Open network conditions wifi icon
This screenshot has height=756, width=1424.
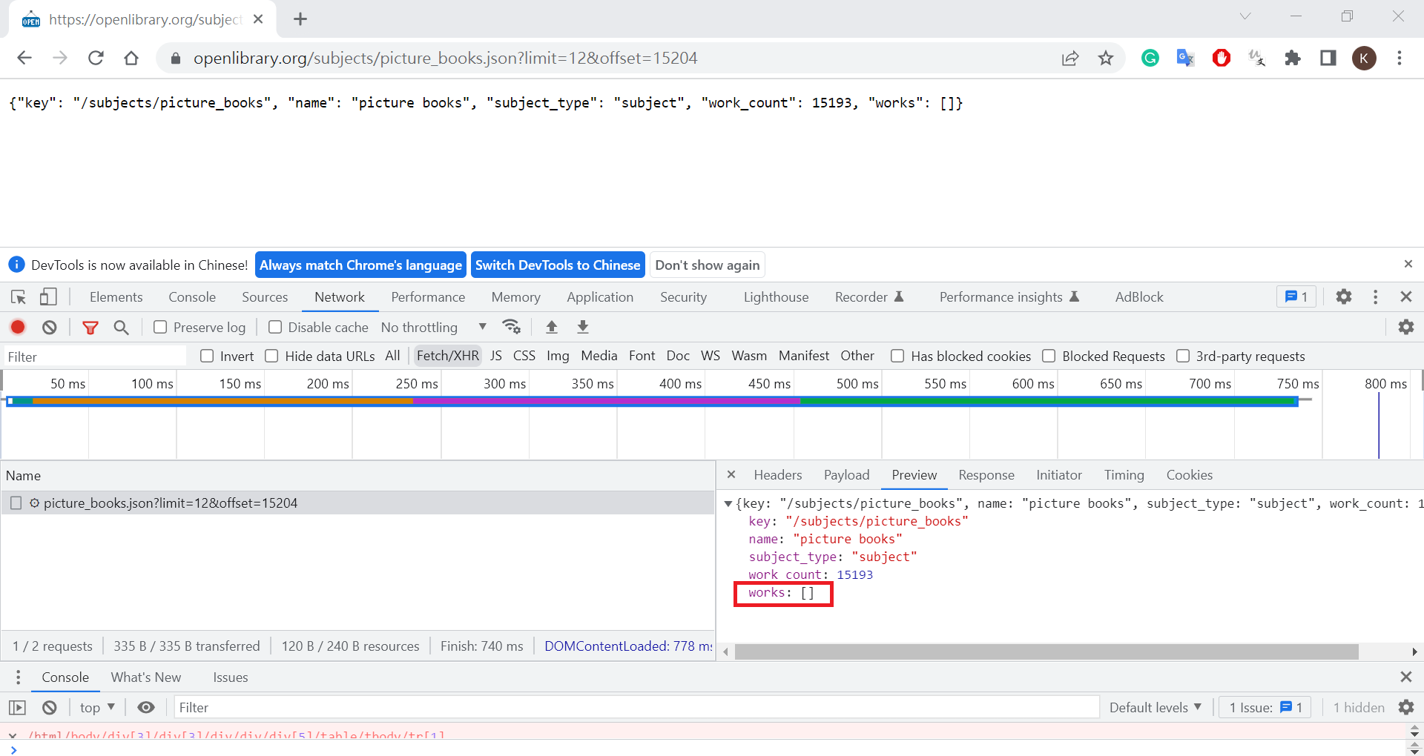511,327
